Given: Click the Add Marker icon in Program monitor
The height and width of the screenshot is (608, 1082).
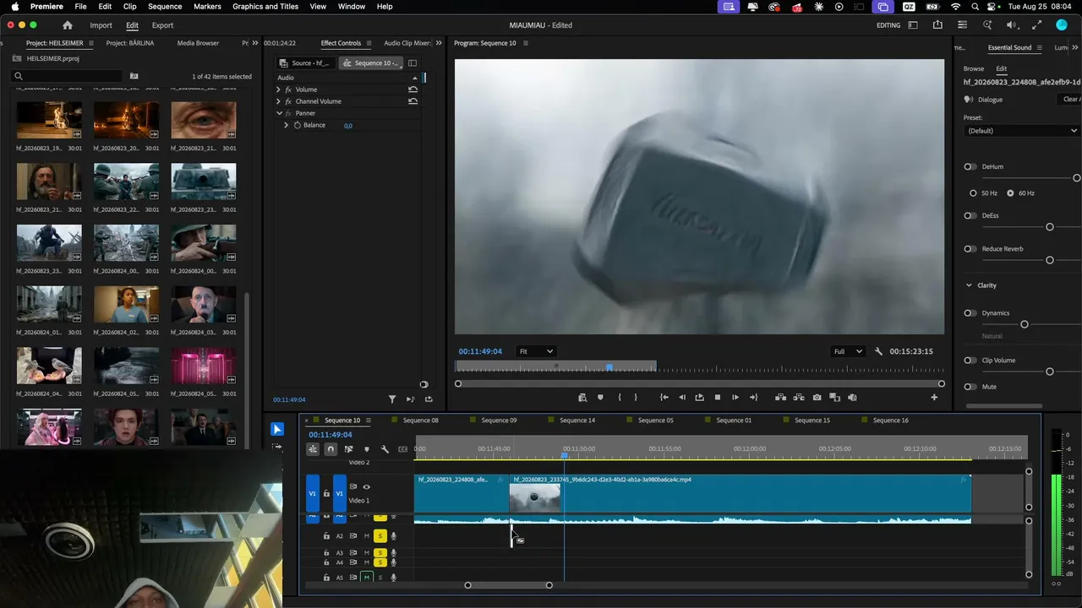Looking at the screenshot, I should pyautogui.click(x=600, y=397).
